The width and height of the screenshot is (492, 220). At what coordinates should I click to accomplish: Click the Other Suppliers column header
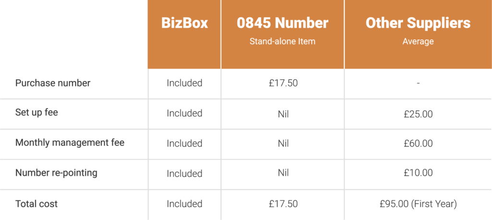pyautogui.click(x=418, y=23)
